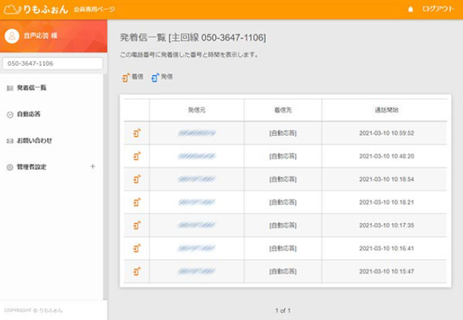The height and width of the screenshot is (320, 463).
Task: Click the 通話開始 column header
Action: tap(387, 110)
